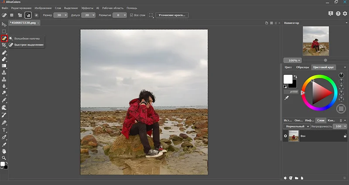Select the Blur droplet tool
Screen dimensions: 349x185
4,86
